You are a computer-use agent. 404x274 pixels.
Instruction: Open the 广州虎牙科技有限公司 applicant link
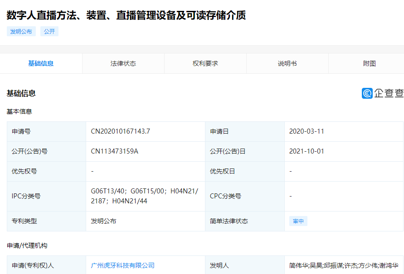(122, 265)
